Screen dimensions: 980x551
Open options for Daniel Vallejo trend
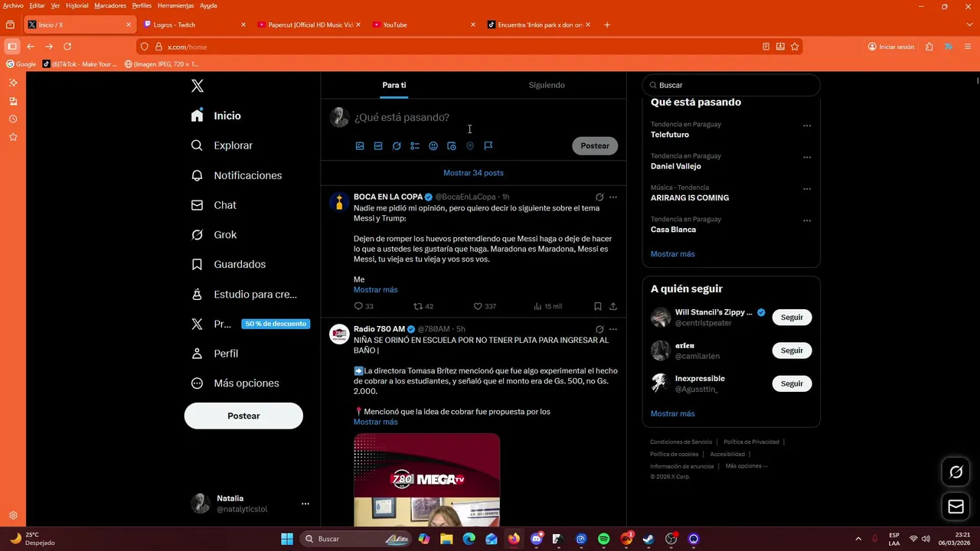pos(807,157)
